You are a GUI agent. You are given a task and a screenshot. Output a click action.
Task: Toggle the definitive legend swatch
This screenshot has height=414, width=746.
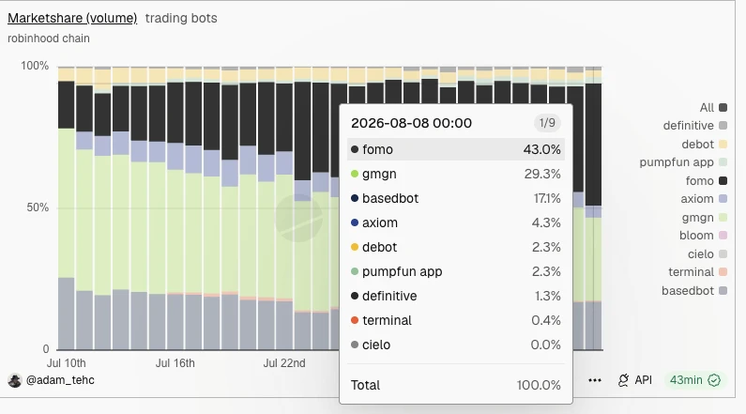point(723,126)
